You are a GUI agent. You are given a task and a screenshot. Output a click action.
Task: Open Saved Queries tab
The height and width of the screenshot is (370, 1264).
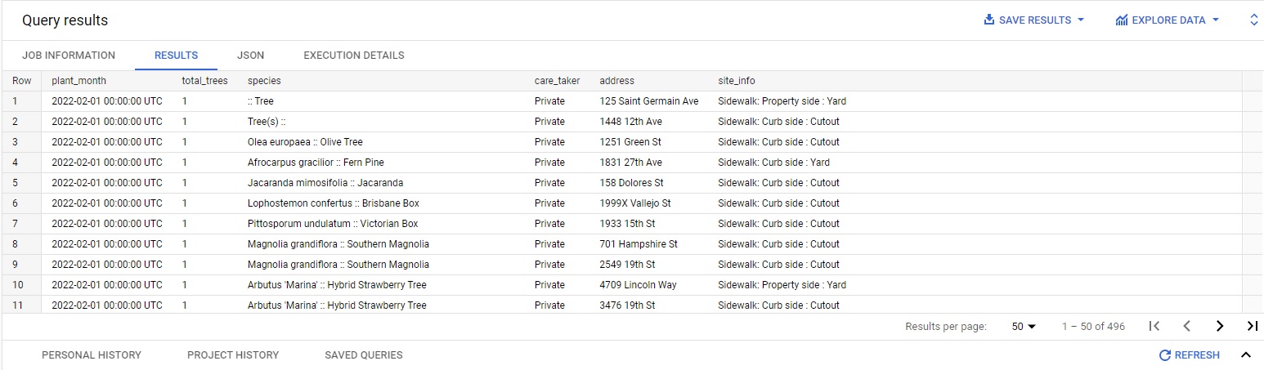coord(364,355)
